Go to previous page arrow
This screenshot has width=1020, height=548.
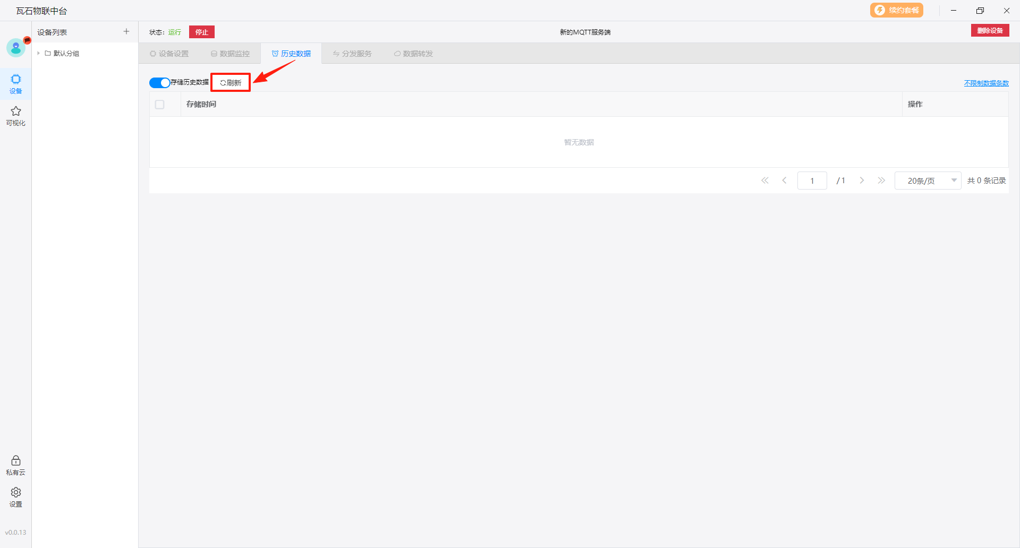(784, 181)
